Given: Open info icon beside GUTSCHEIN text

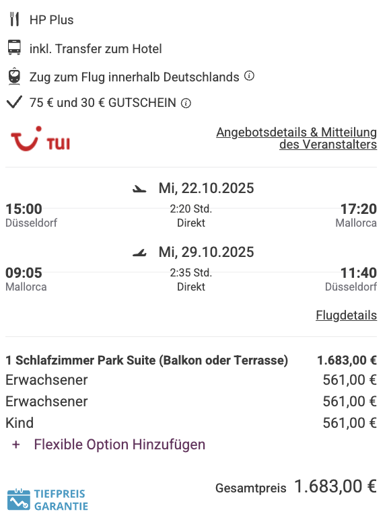Looking at the screenshot, I should tap(186, 103).
